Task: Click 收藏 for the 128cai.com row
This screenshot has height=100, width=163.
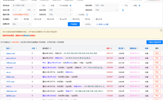Action: tap(147, 63)
